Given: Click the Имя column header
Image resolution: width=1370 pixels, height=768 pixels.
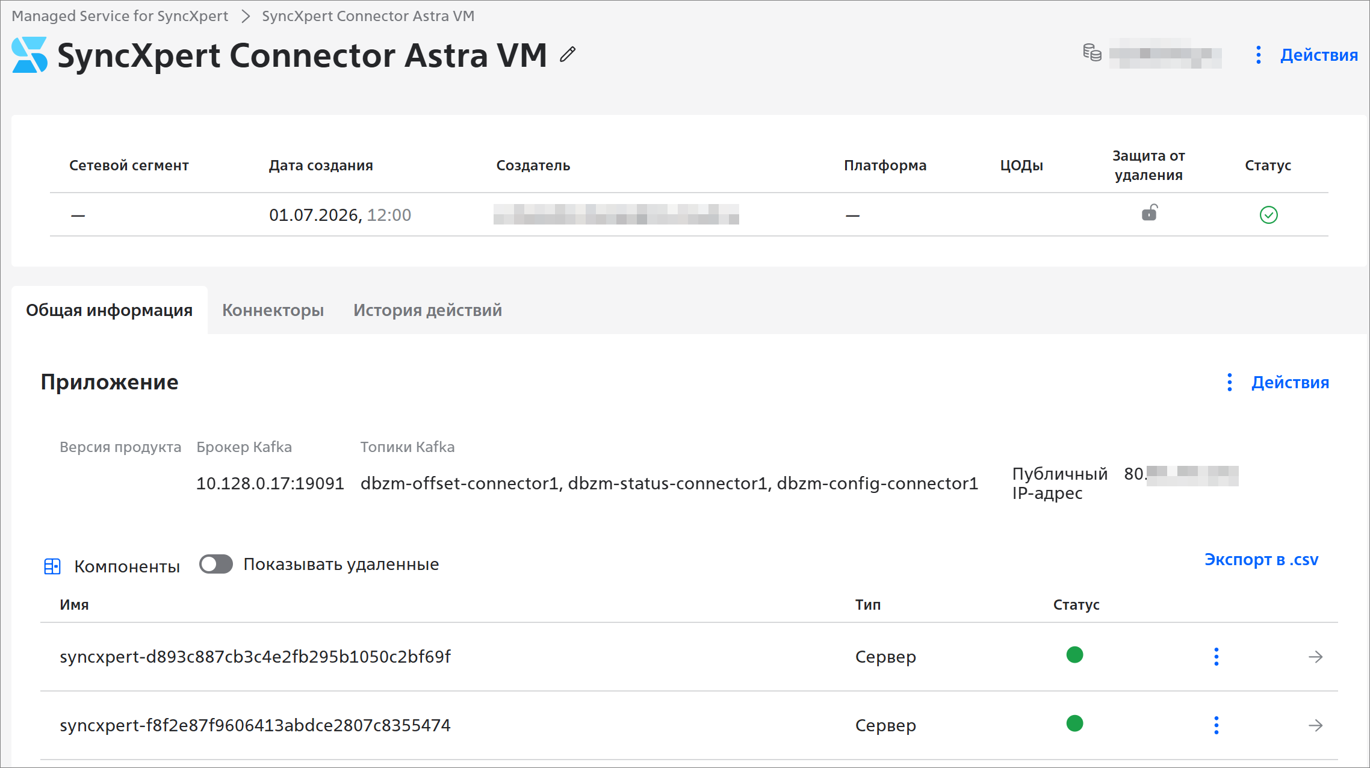Looking at the screenshot, I should (74, 605).
